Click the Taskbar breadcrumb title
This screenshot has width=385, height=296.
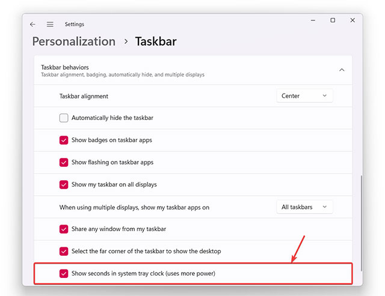point(156,41)
